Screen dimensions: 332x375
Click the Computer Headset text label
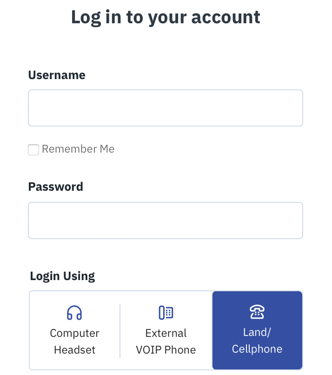coord(74,341)
